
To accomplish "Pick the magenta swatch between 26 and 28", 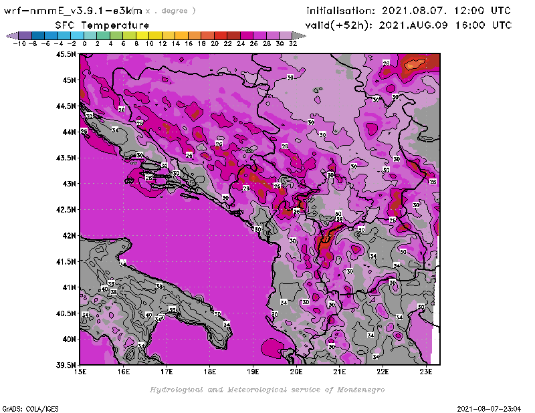I will [x=259, y=35].
